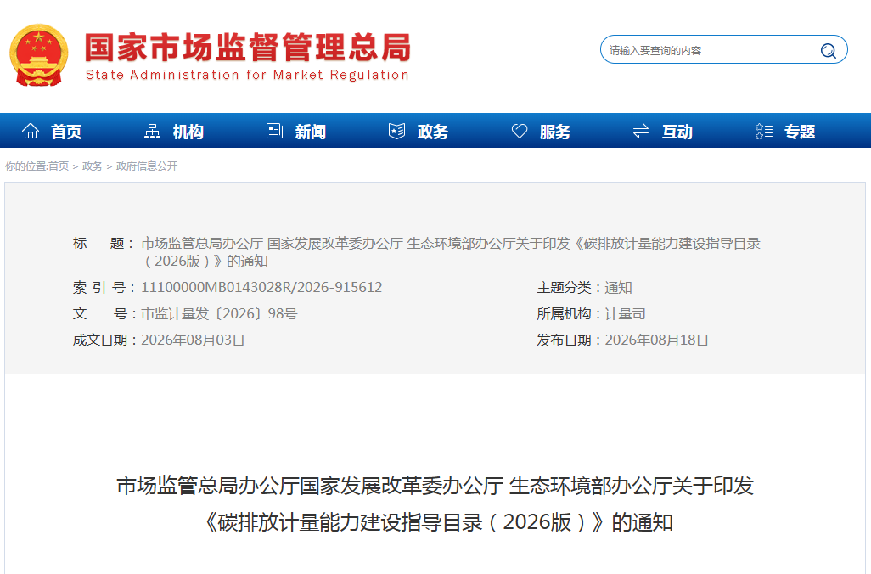Click the 所属机构 value 计量司

pos(625,313)
